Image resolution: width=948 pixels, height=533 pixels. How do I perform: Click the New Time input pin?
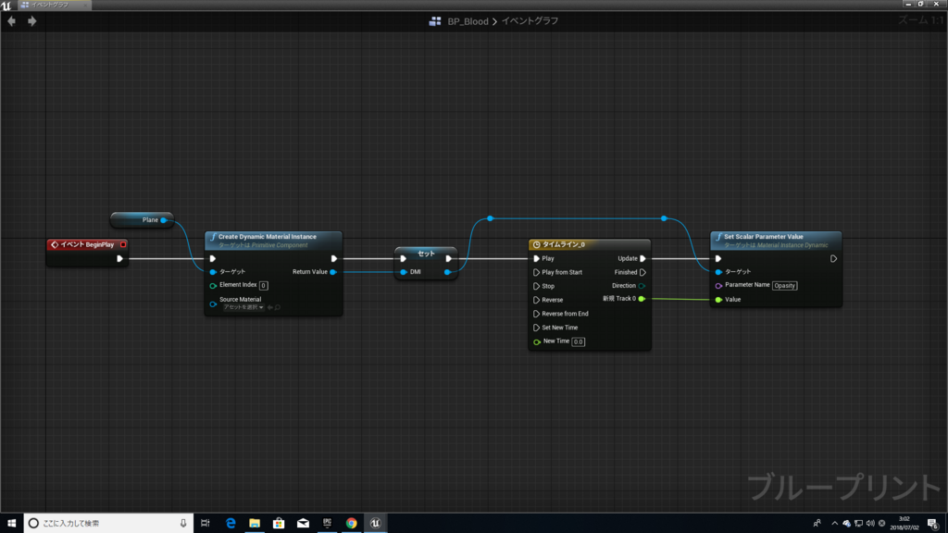point(536,342)
